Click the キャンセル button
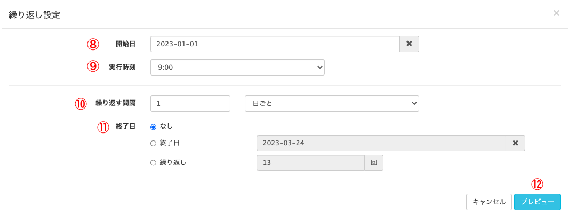 [x=489, y=202]
